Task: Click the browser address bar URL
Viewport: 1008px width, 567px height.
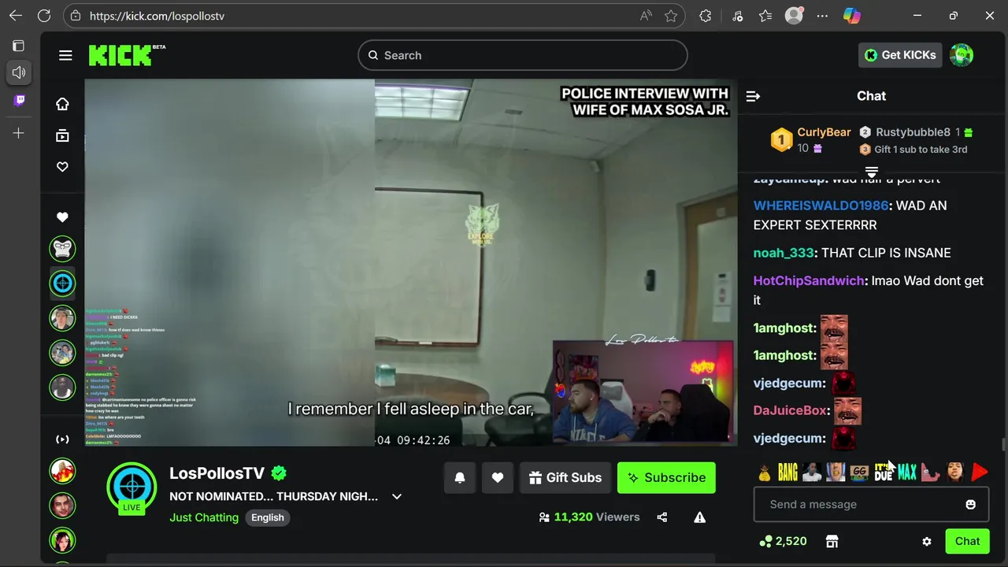Action: [157, 16]
